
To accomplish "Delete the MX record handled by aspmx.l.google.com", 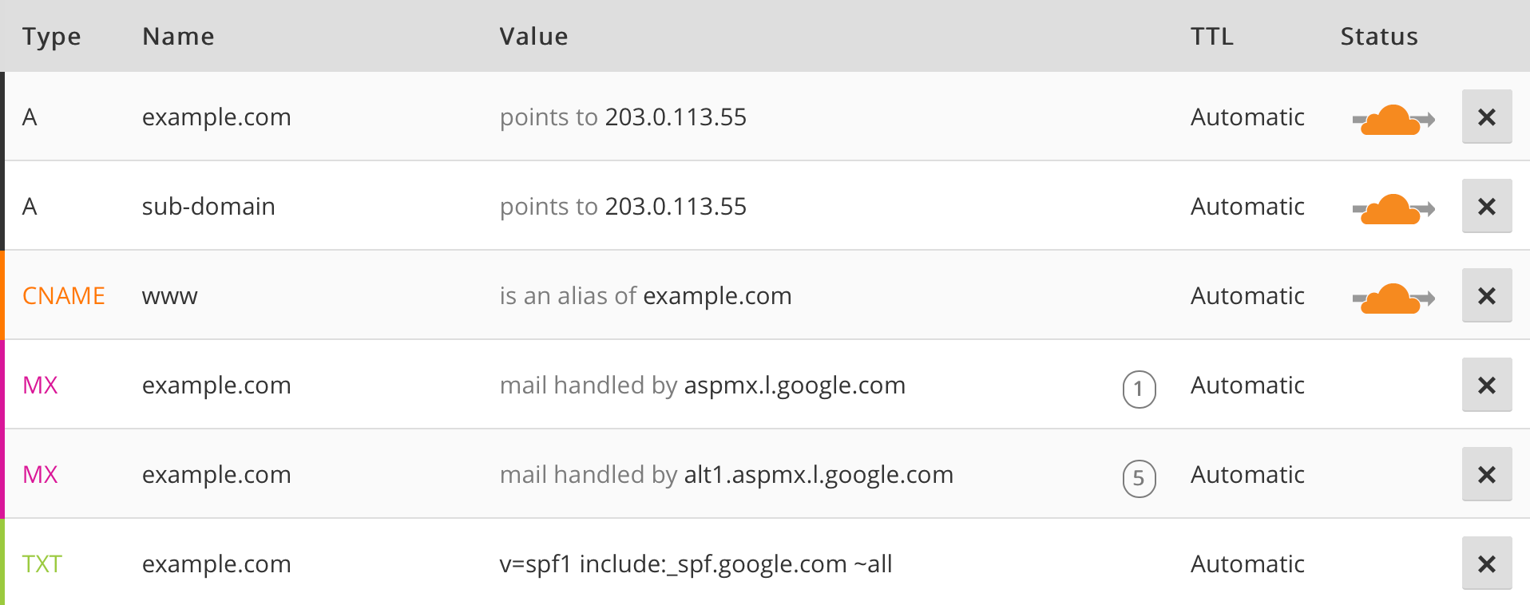I will pyautogui.click(x=1486, y=385).
